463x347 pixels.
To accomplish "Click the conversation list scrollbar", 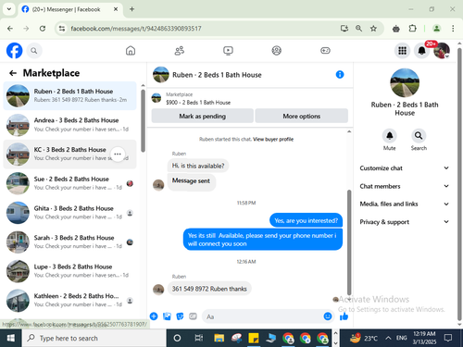I will pyautogui.click(x=143, y=120).
